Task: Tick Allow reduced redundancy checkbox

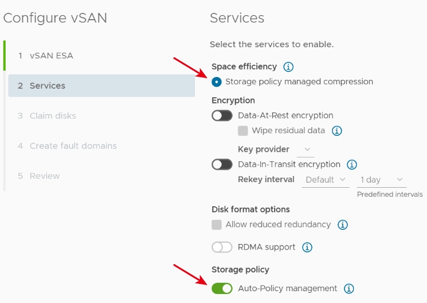Action: pyautogui.click(x=216, y=225)
